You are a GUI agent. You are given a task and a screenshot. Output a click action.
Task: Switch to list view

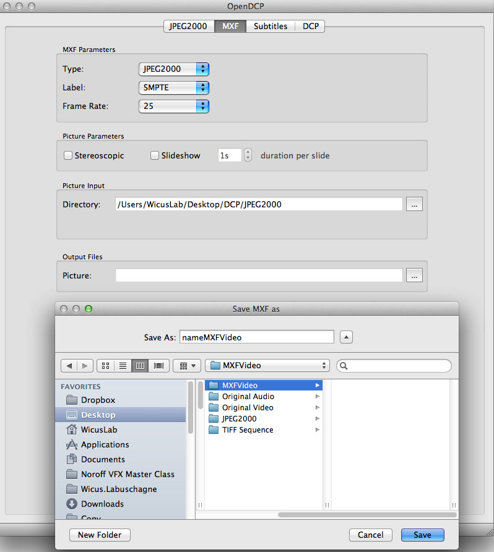[x=123, y=366]
